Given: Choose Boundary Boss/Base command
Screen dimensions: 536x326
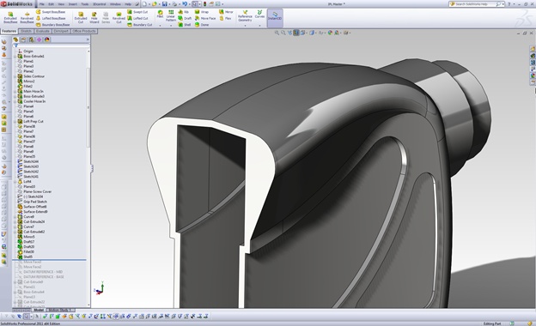Looking at the screenshot, I should point(52,25).
